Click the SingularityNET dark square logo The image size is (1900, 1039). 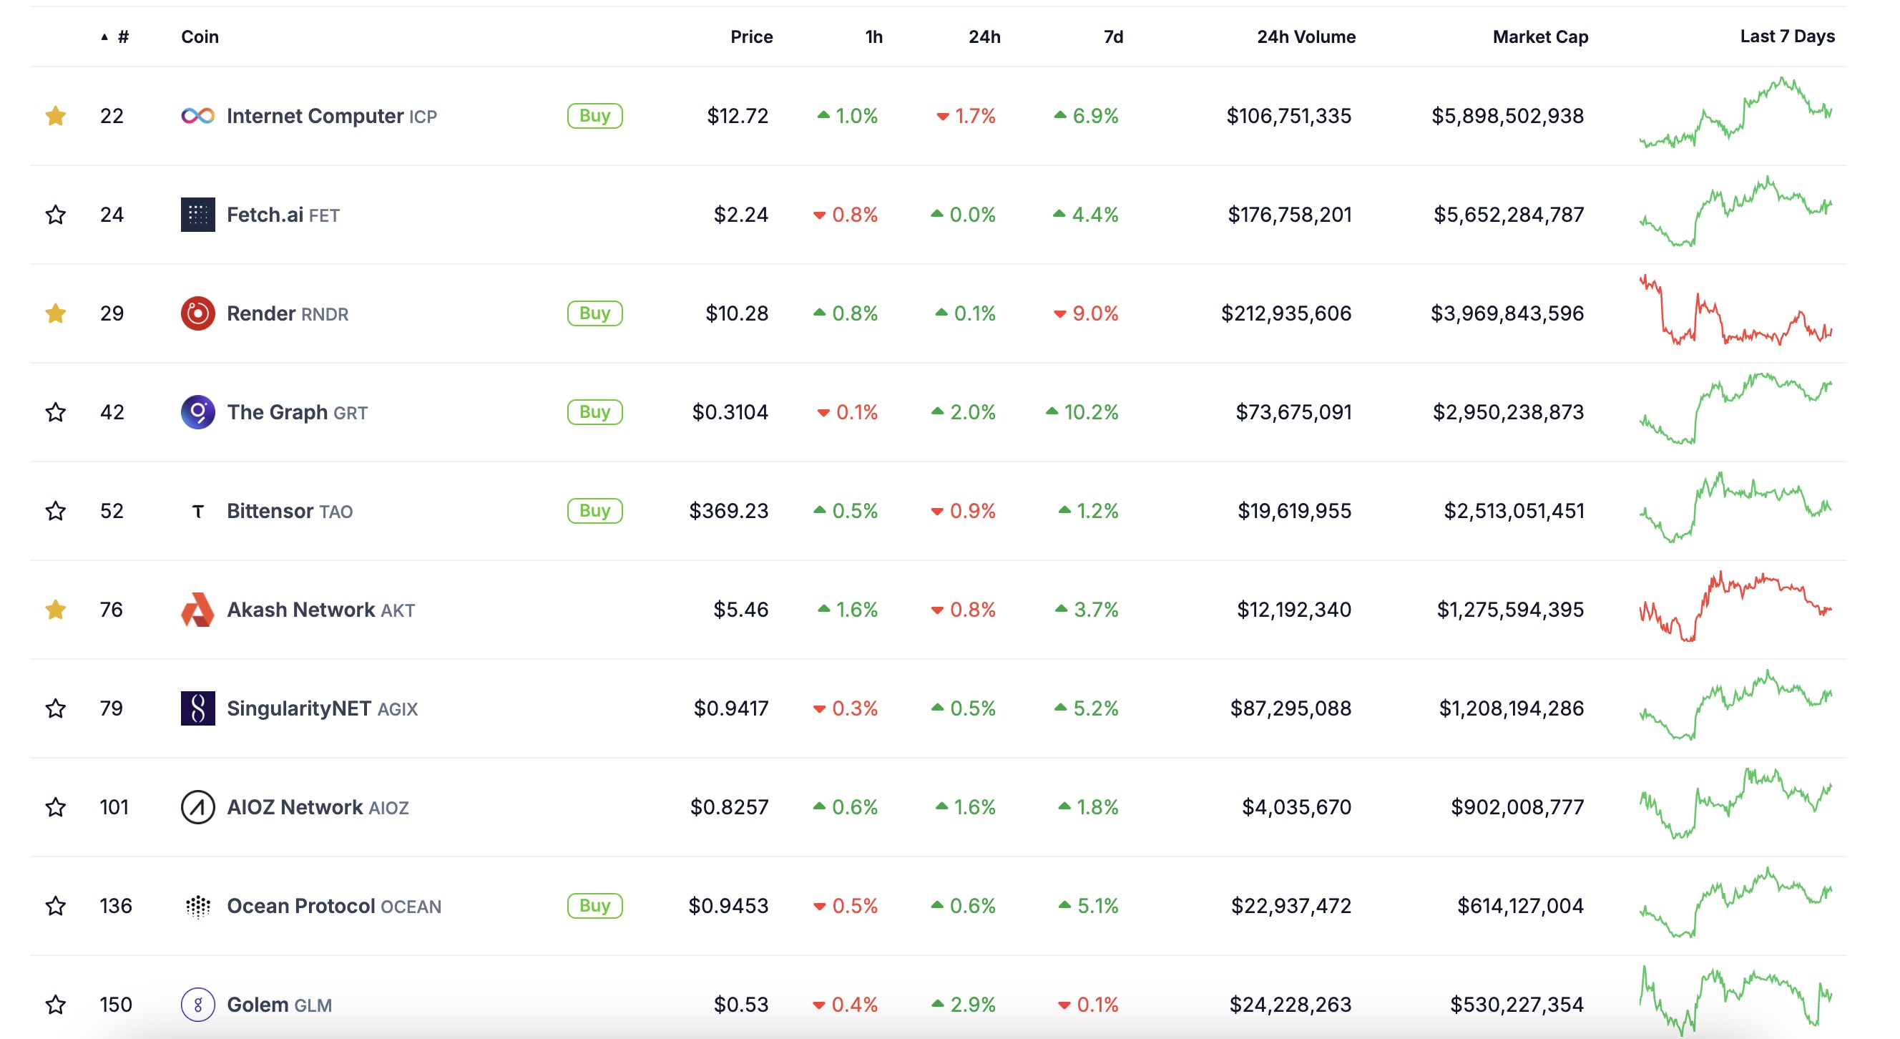pyautogui.click(x=197, y=708)
